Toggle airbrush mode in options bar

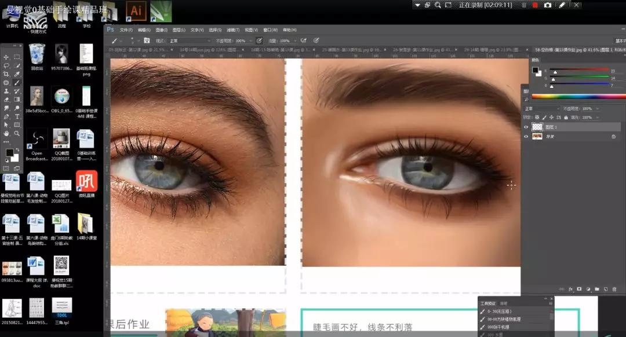pyautogui.click(x=304, y=41)
